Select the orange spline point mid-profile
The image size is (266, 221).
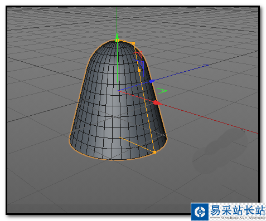[x=139, y=70]
